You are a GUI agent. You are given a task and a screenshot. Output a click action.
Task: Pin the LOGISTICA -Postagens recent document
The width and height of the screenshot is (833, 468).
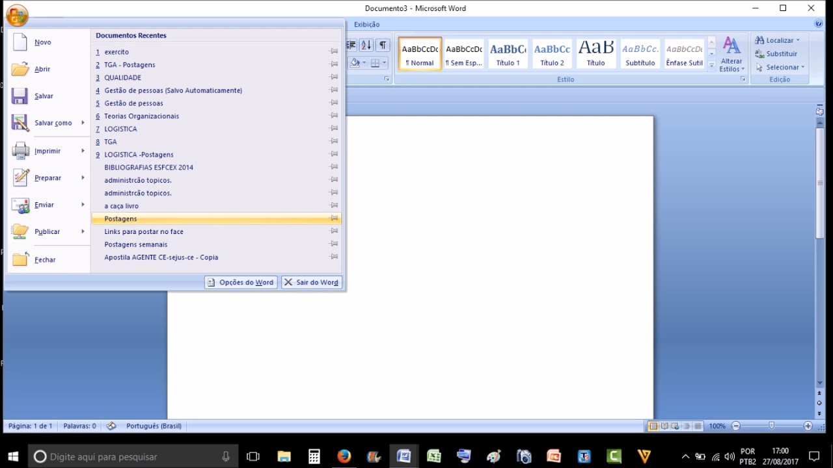(x=334, y=154)
